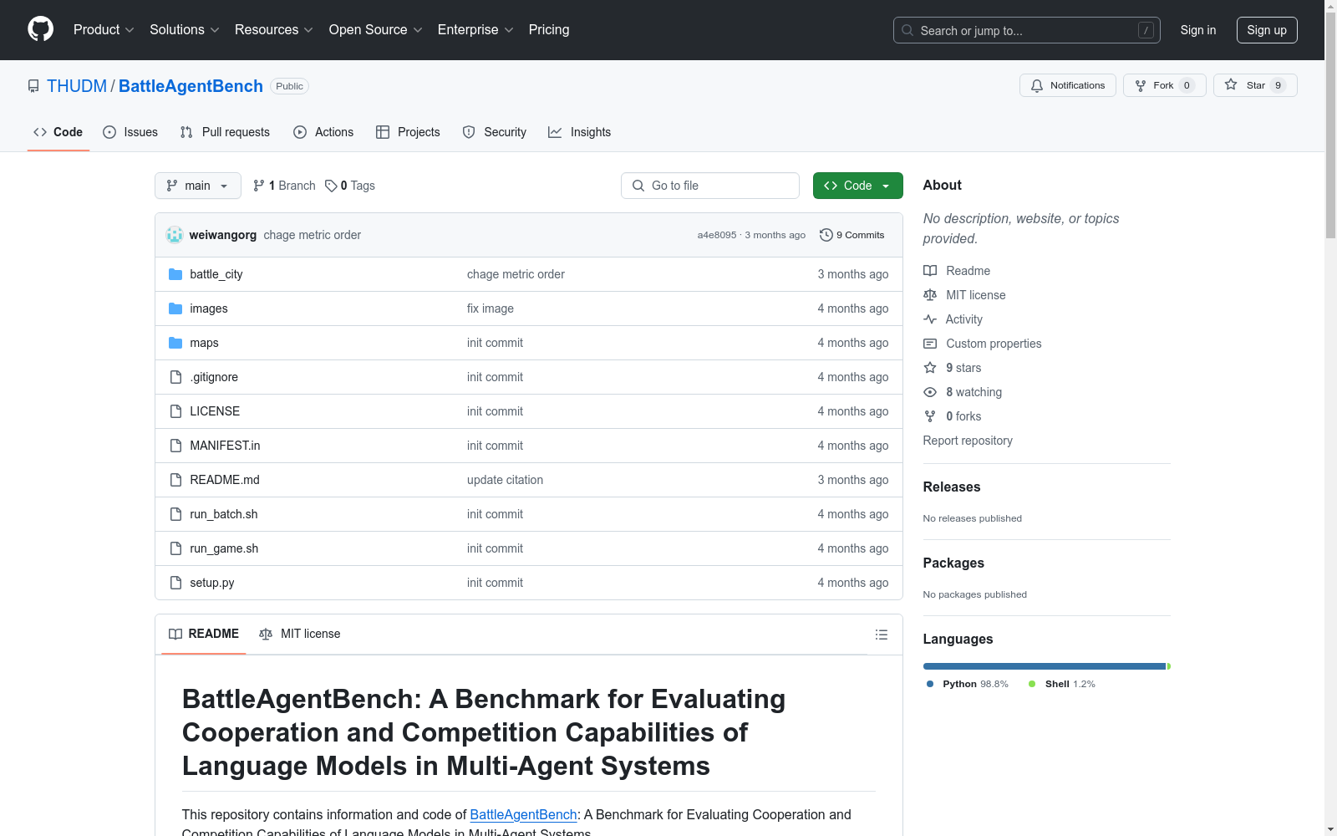
Task: Click the tag icon beside 0 Tags
Action: 331,186
